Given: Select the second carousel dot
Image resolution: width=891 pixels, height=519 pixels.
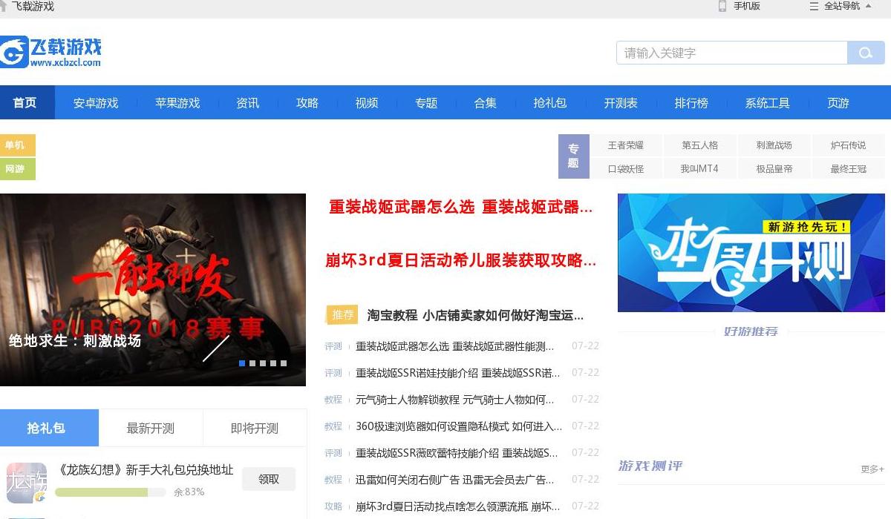Looking at the screenshot, I should pos(252,363).
